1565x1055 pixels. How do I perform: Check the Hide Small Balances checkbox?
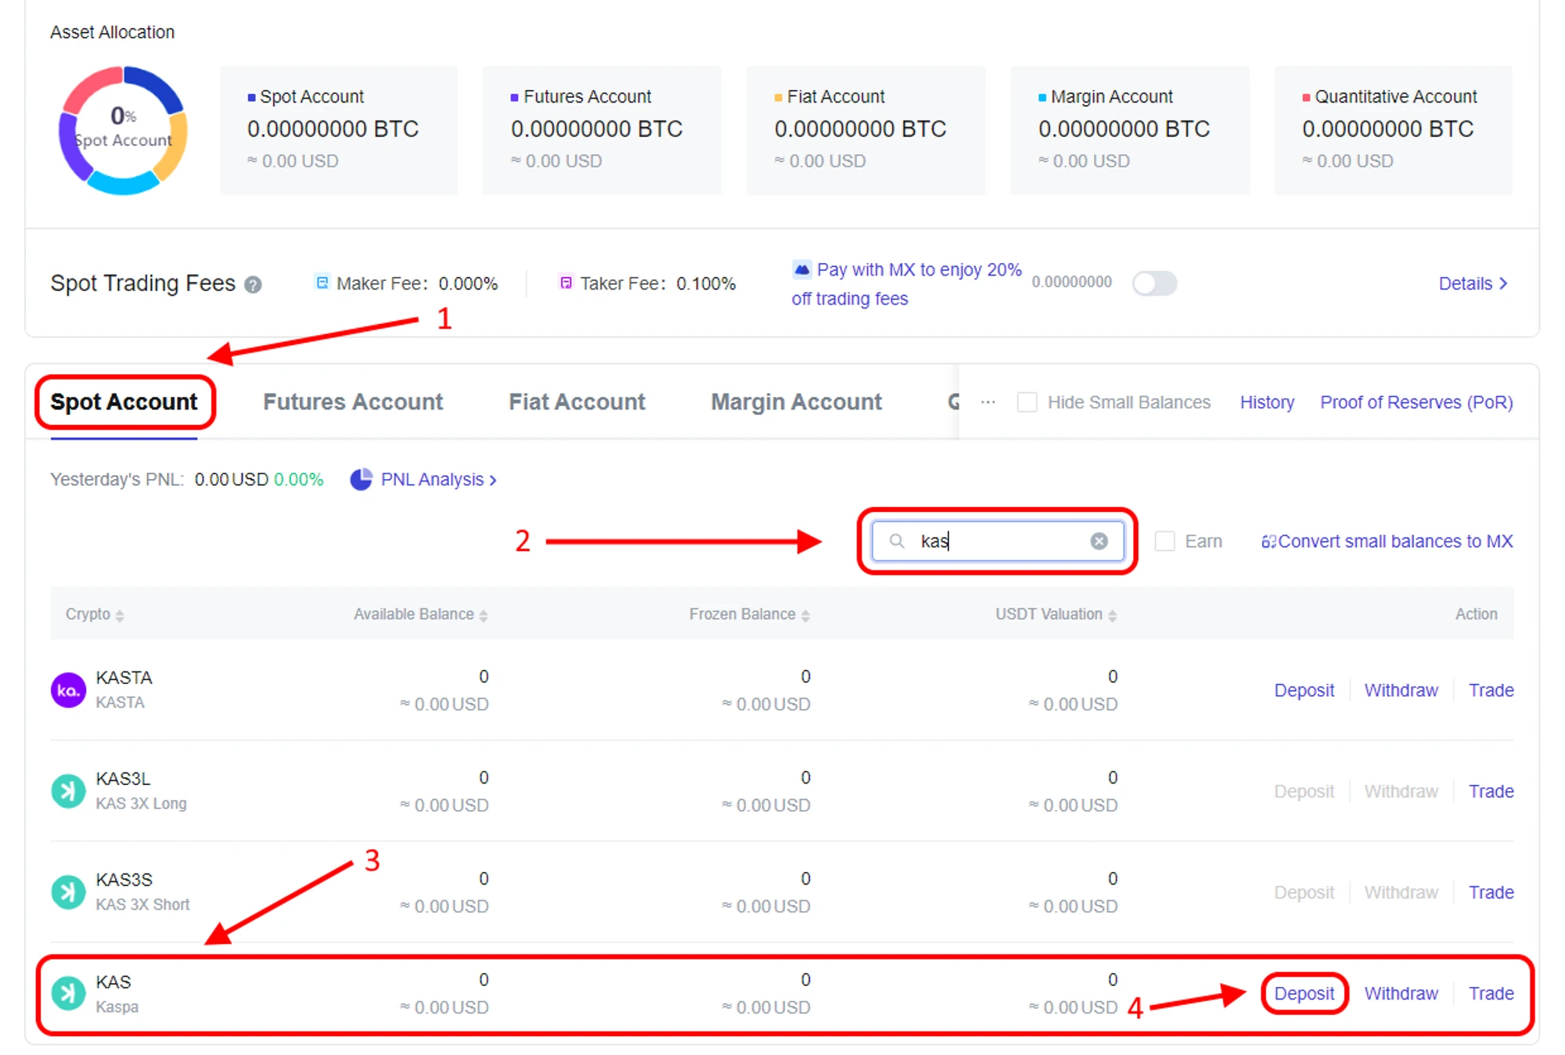[1027, 402]
